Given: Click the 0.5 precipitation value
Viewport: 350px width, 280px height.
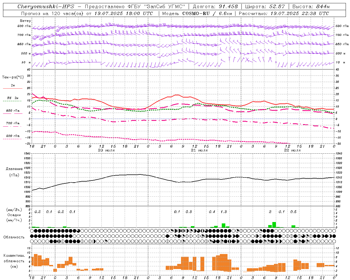Looking at the screenshot, I should click(x=293, y=212).
